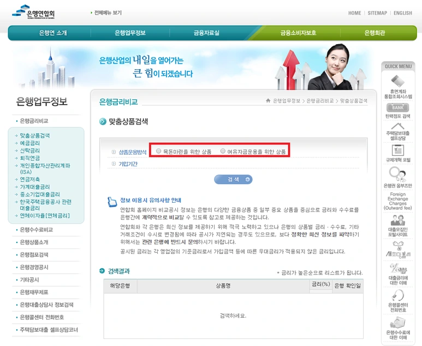This screenshot has width=422, height=346.
Task: Click the home icon in the breadcrumb
Action: [268, 100]
